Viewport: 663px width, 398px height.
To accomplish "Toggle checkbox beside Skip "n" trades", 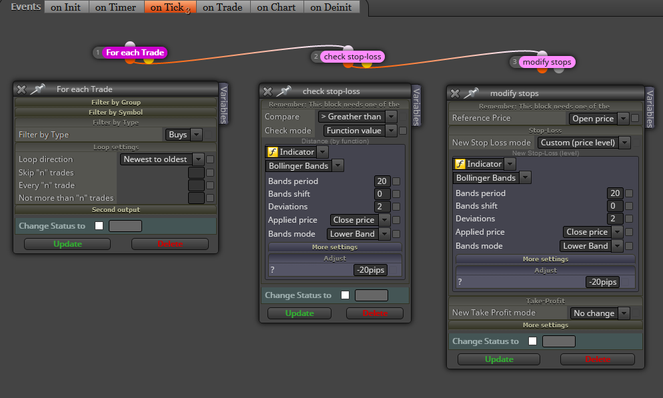I will tap(210, 173).
